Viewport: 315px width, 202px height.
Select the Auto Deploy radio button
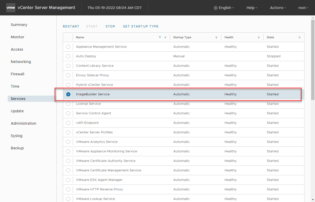[68, 56]
